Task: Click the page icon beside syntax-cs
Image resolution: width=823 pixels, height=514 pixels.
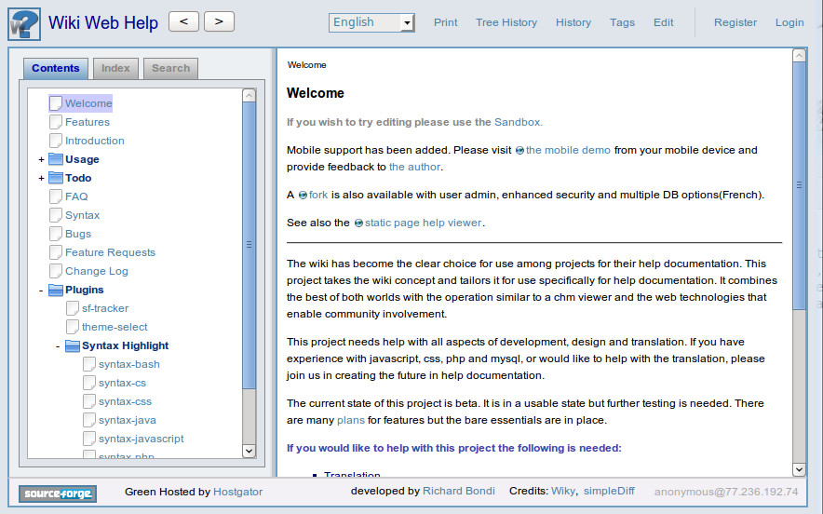Action: point(89,383)
